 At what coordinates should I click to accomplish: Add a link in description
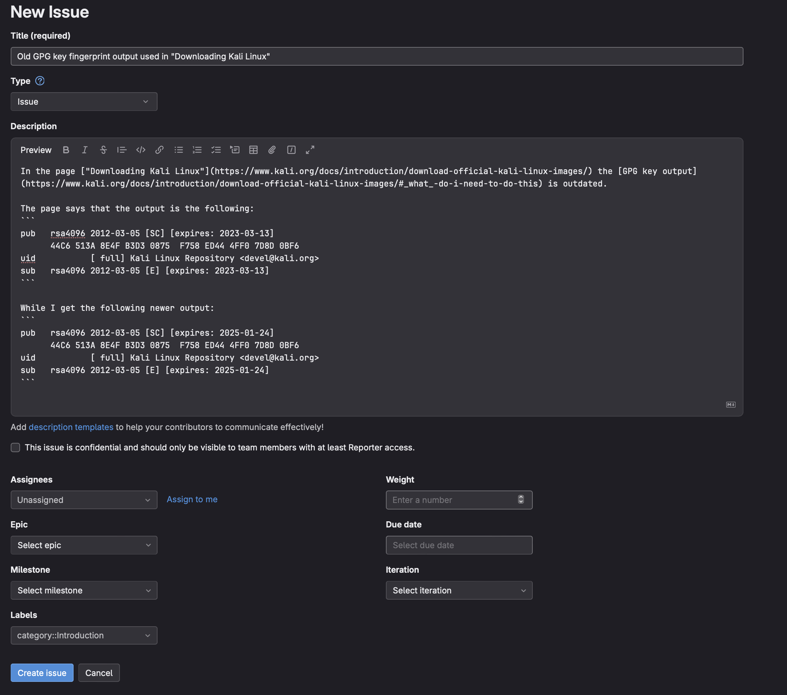(x=159, y=150)
